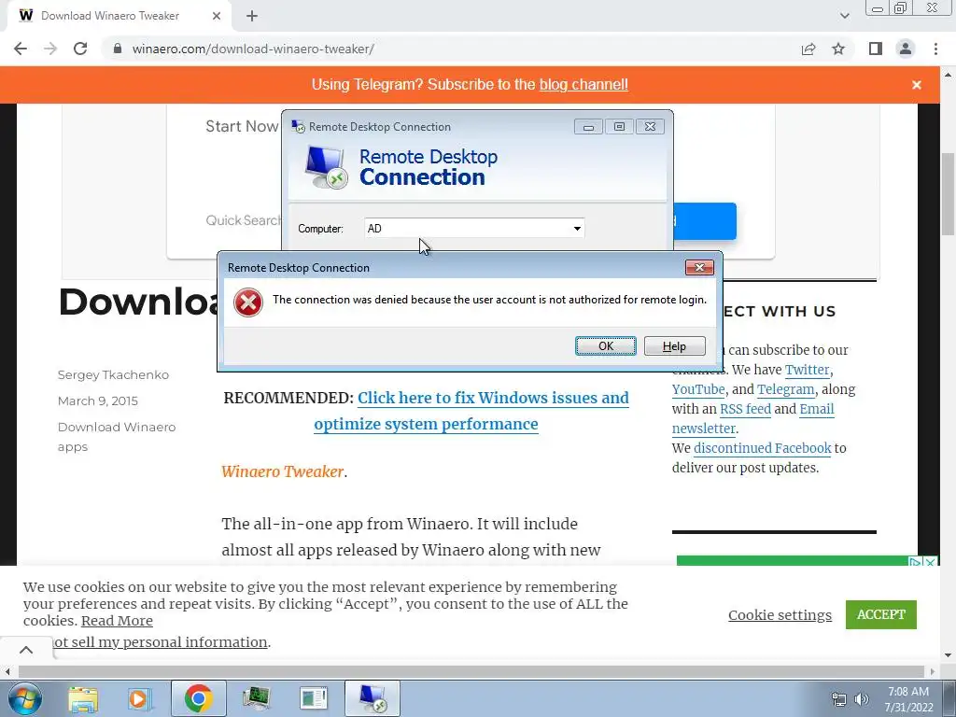Click the scroll-to-top chevron
The height and width of the screenshot is (717, 956).
point(26,650)
